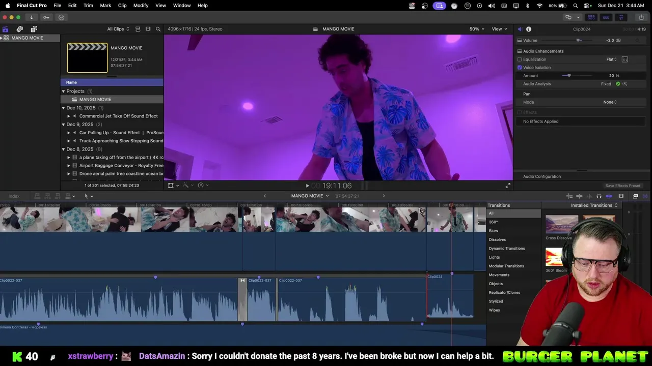Play the viewer with play button
This screenshot has height=366, width=652.
(307, 186)
